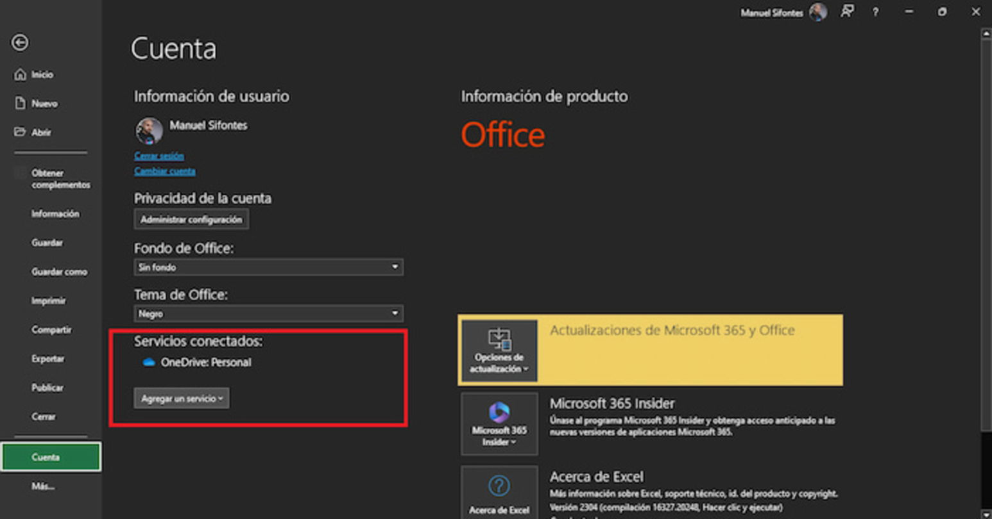992x519 pixels.
Task: Open Opciones de actualización button
Action: (x=499, y=351)
